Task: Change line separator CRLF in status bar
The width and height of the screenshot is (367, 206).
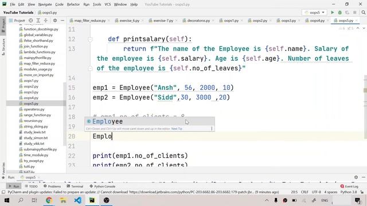Action: (304, 192)
